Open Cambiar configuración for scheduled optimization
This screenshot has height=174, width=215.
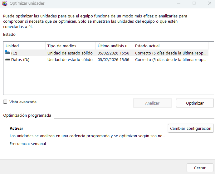pyautogui.click(x=191, y=128)
